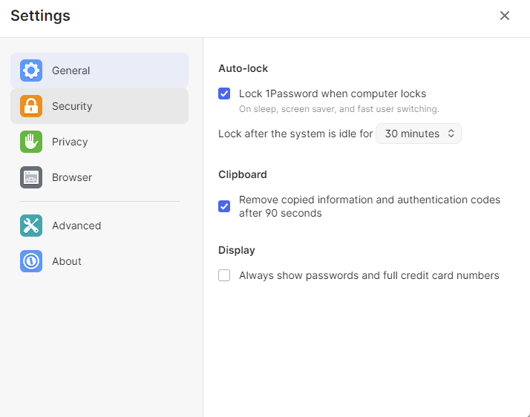Disable Lock 1Password when computer locks checkbox
This screenshot has height=417, width=530.
tap(224, 93)
